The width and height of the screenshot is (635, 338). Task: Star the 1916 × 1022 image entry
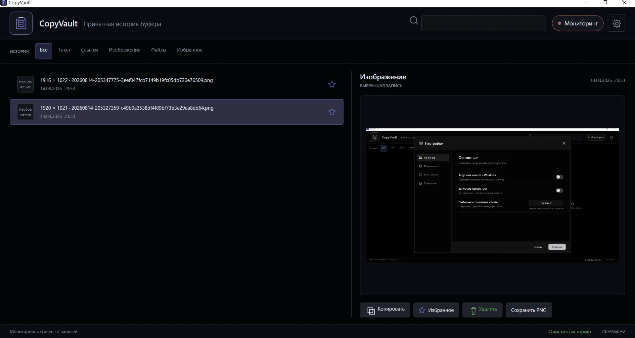(x=332, y=85)
